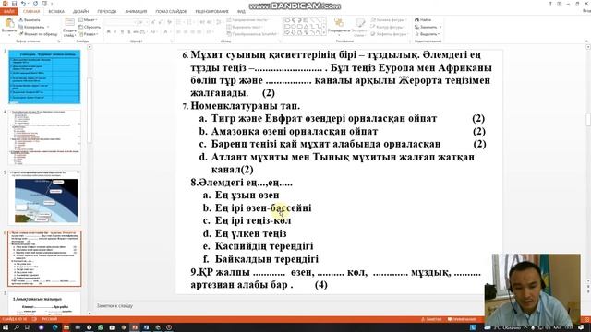
Task: Open the Рецензирование ribbon tab
Action: click(x=211, y=12)
